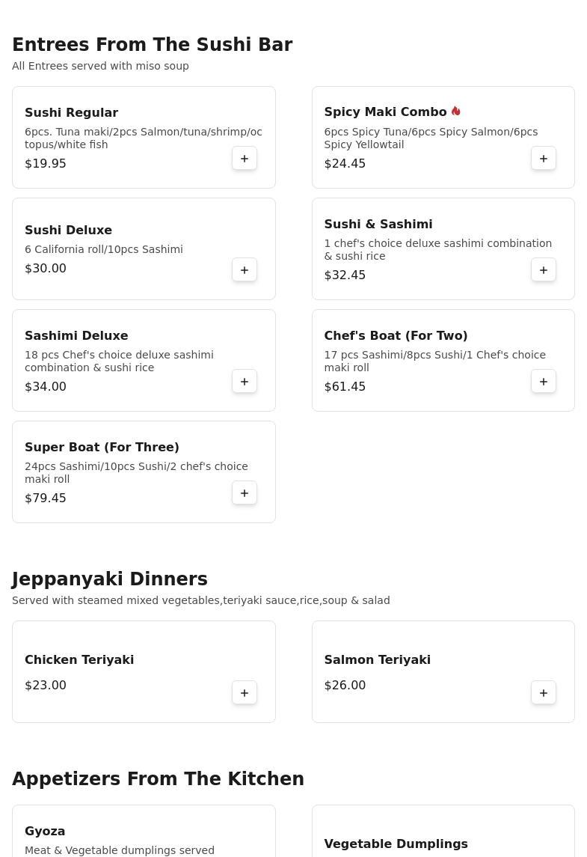The height and width of the screenshot is (857, 587).
Task: Add Super Boat (For Three) to order
Action: coord(245,493)
